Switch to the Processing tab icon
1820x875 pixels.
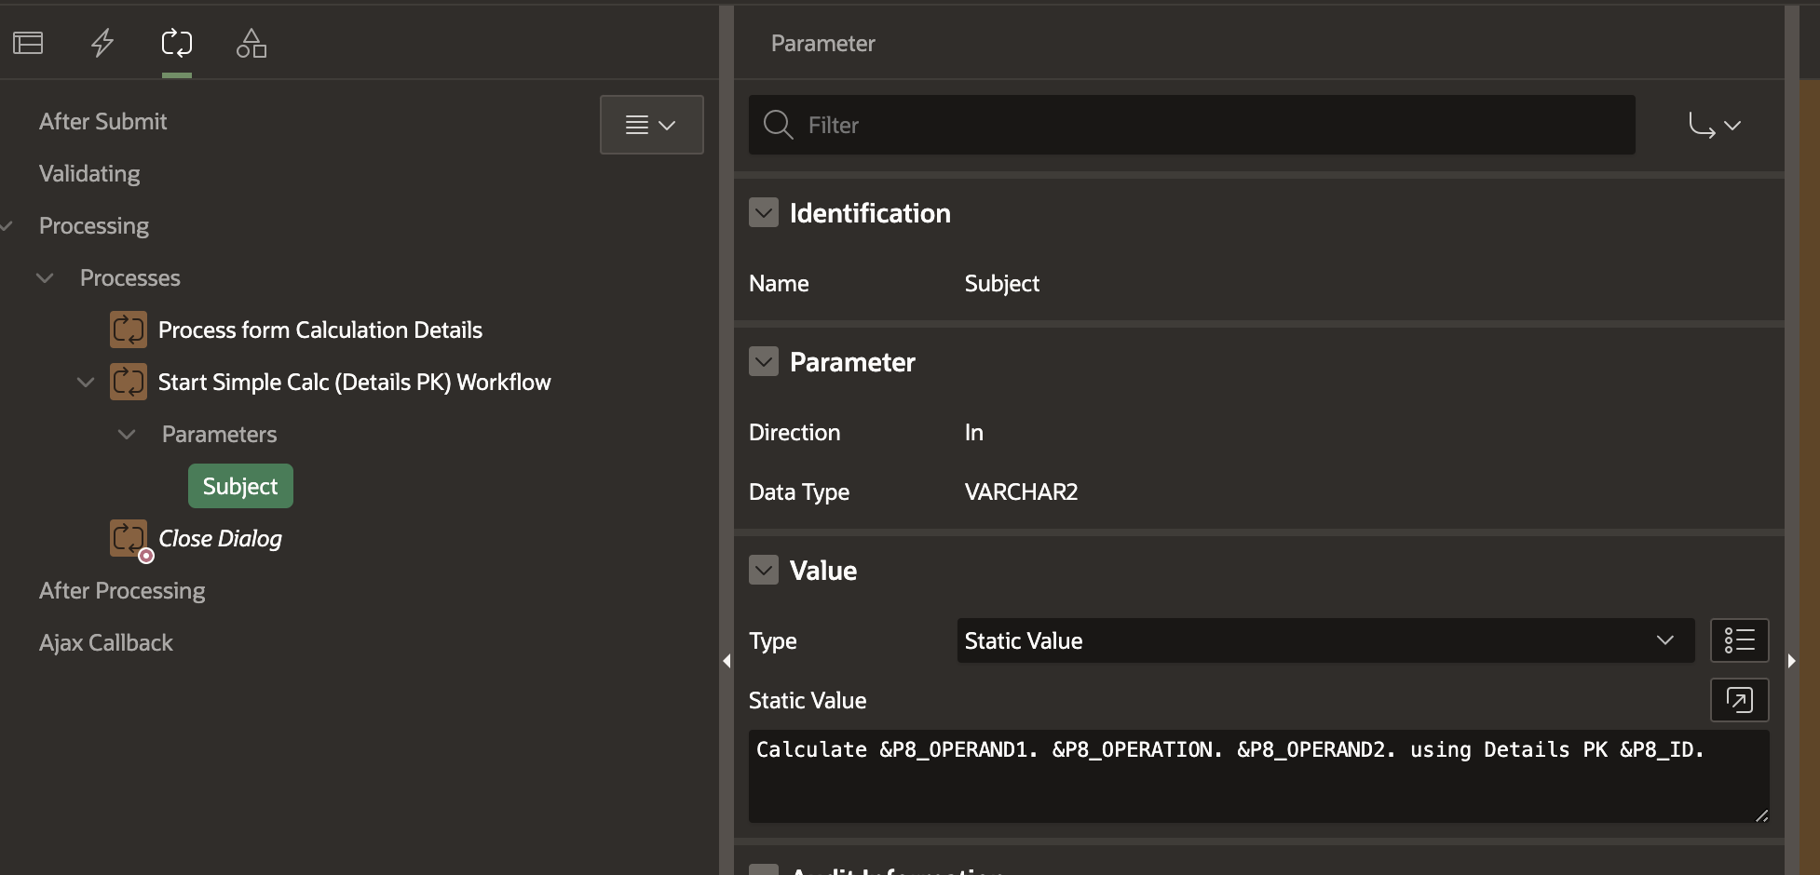[x=177, y=43]
